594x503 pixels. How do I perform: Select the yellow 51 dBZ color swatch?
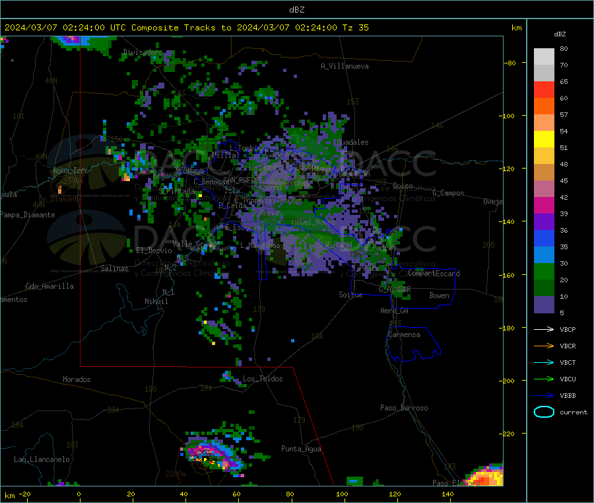point(544,139)
